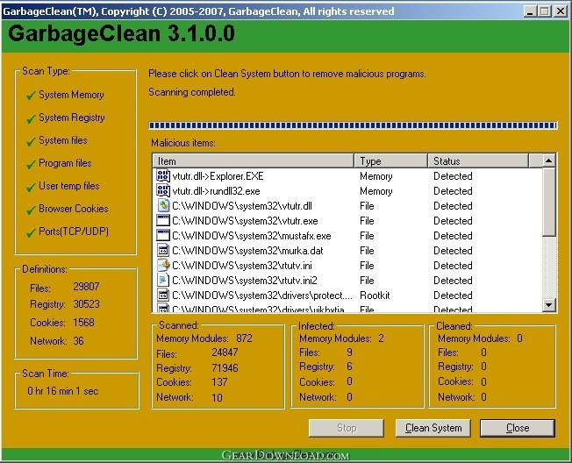Viewport: 572px width, 463px height.
Task: Select C:\WINDOWS\system32\vtutr.dll entry
Action: (242, 206)
